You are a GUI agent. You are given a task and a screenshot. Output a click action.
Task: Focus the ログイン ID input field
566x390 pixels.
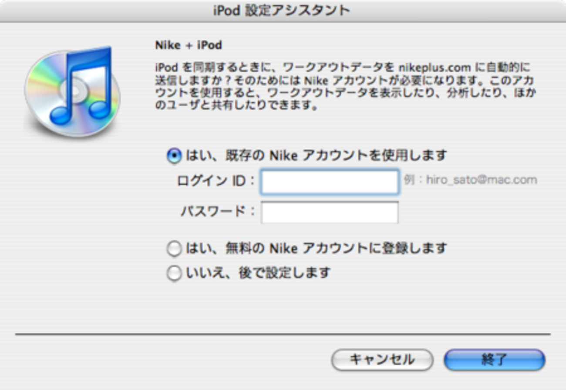(330, 182)
